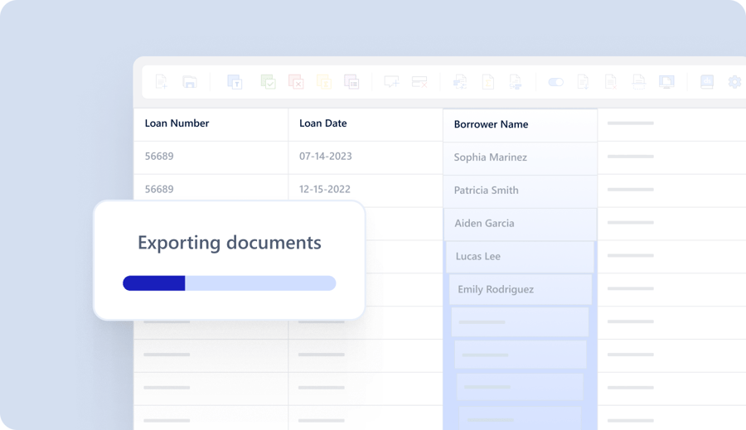Select the blue text field region tool
This screenshot has height=430, width=746.
click(235, 82)
